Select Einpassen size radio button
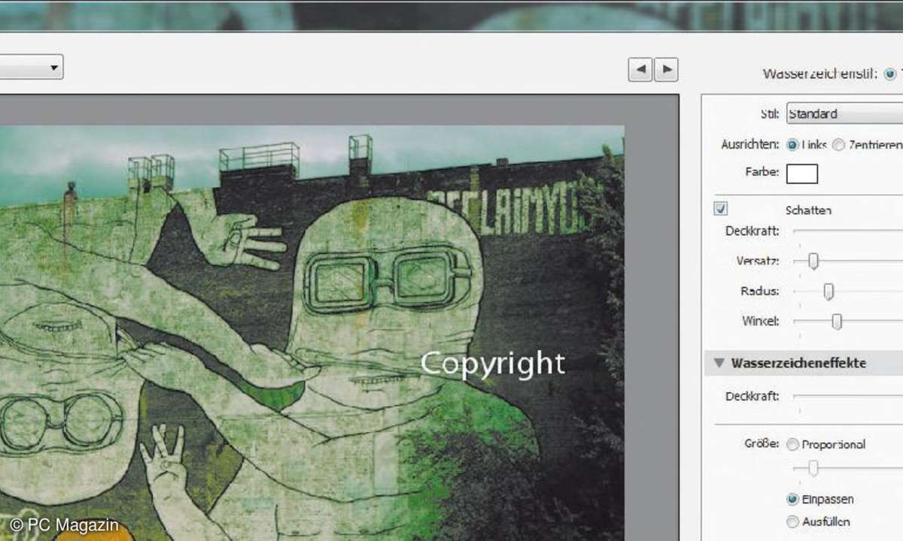Screen dimensions: 903x541 [792, 499]
